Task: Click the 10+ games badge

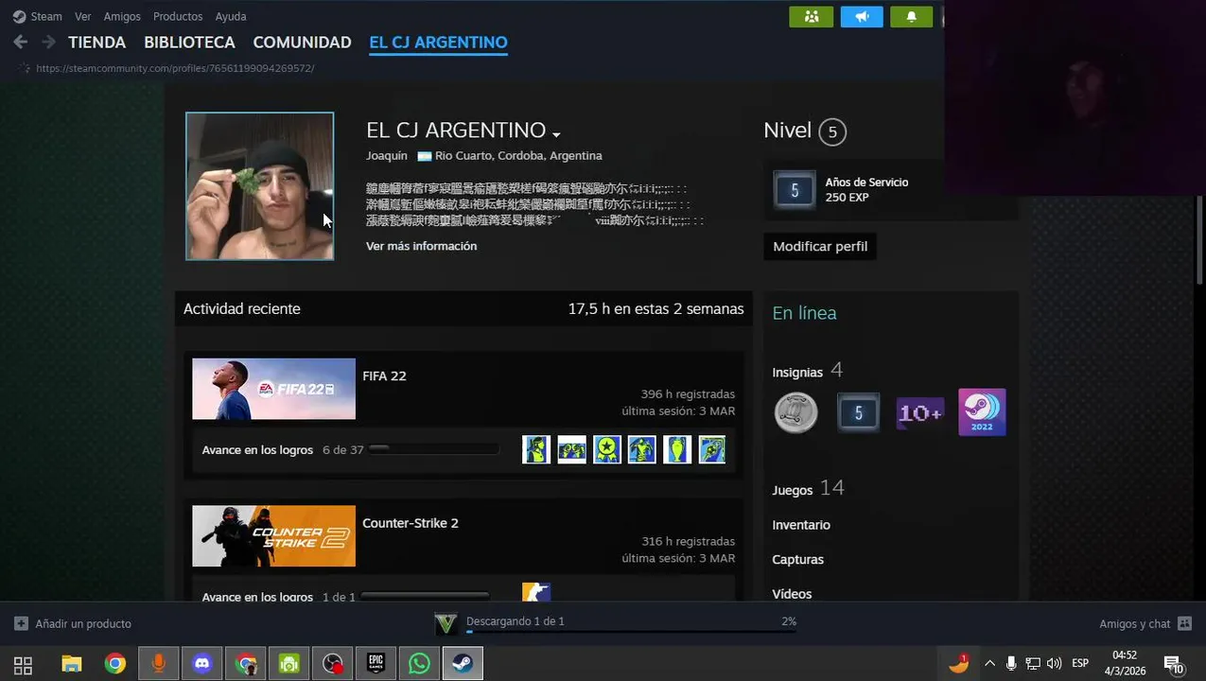Action: 920,412
